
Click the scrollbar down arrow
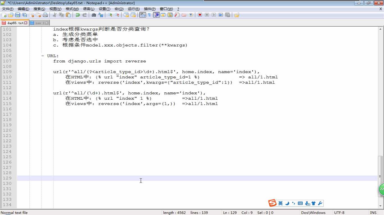pyautogui.click(x=380, y=206)
